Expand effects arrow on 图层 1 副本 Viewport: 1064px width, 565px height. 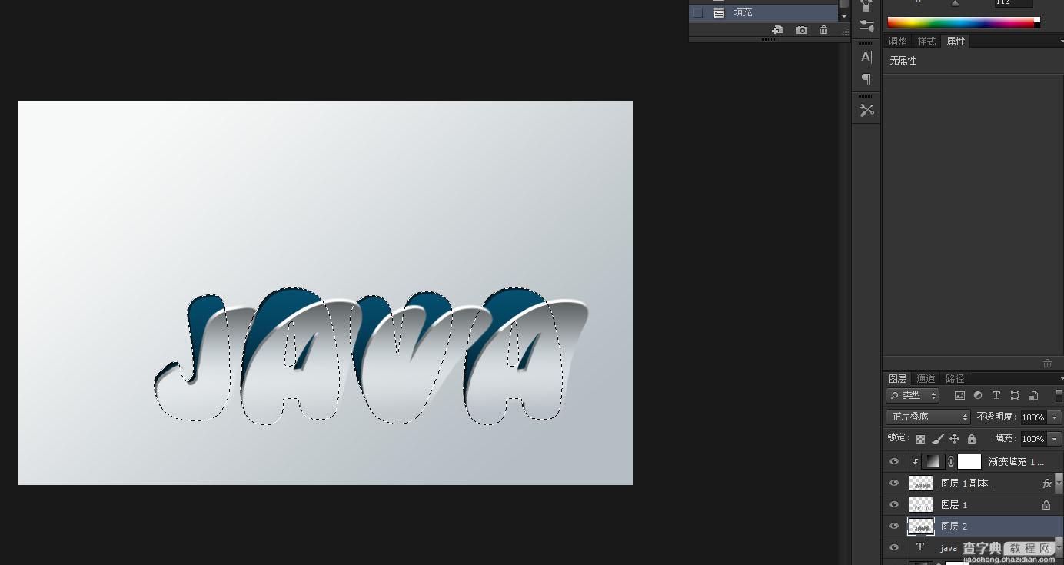(x=1059, y=483)
